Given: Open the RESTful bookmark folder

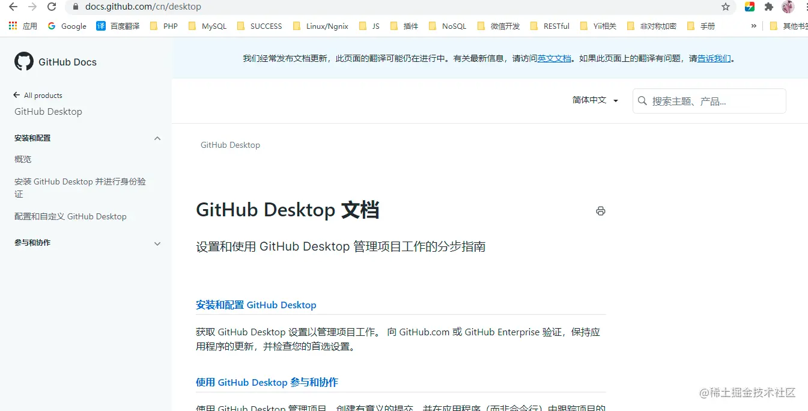Looking at the screenshot, I should (549, 26).
